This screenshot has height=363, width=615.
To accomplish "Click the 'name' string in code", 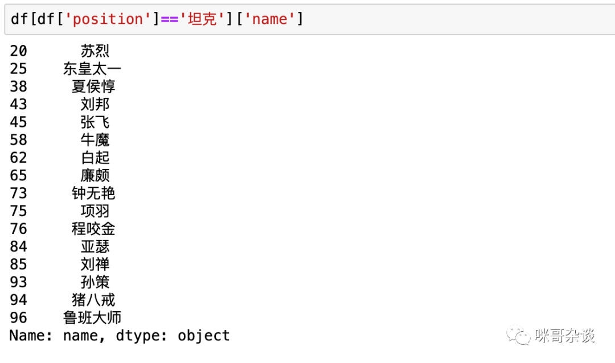I will point(269,19).
